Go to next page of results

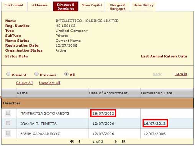[x=116, y=141]
